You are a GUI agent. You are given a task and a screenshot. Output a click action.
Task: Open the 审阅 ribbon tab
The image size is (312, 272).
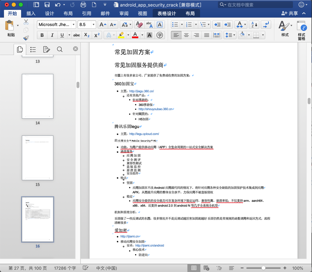(124, 13)
